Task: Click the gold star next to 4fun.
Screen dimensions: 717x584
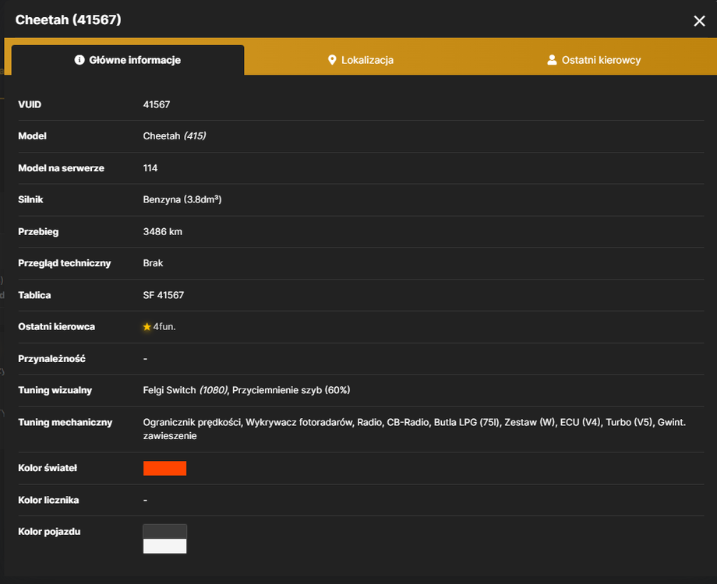Action: tap(147, 327)
